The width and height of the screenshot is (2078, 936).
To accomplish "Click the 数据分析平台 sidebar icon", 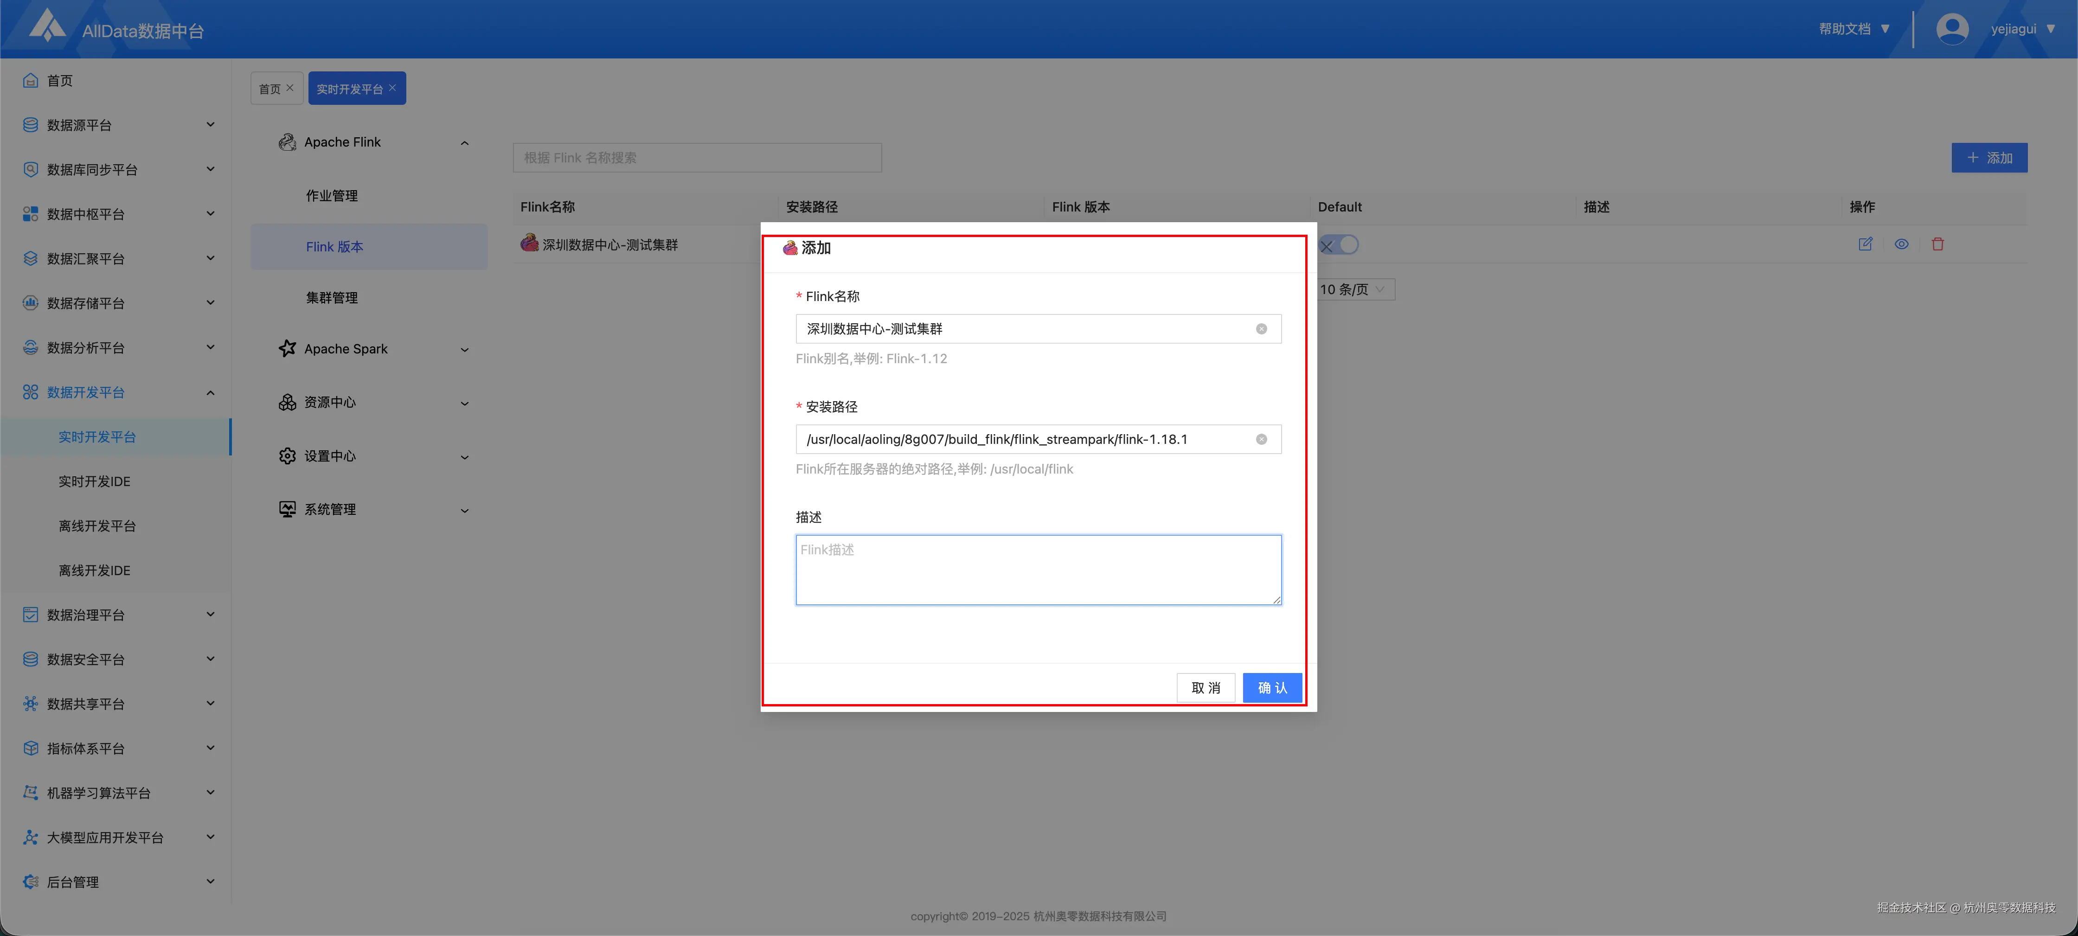I will pos(30,347).
